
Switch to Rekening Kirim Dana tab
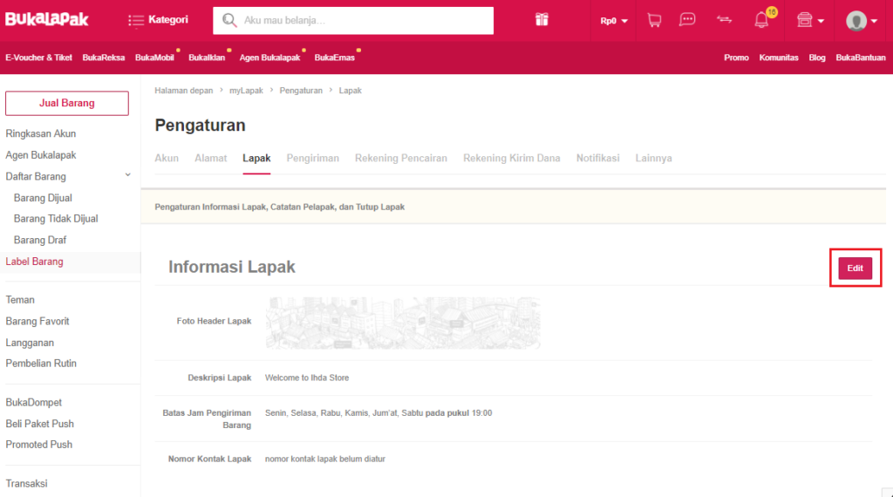pyautogui.click(x=511, y=159)
